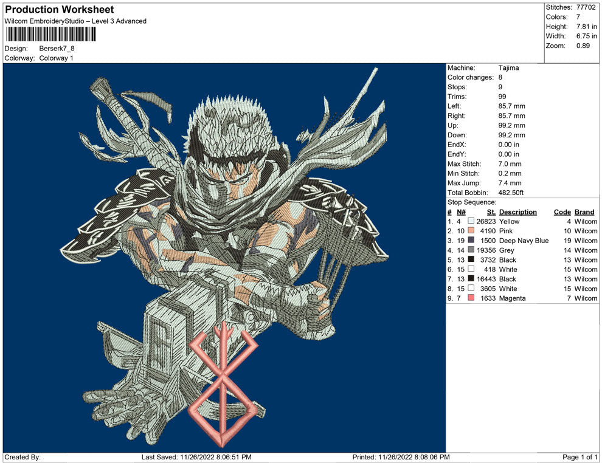Click the White swatch with 3605 stitches
Image resolution: width=602 pixels, height=463 pixels.
[x=471, y=288]
